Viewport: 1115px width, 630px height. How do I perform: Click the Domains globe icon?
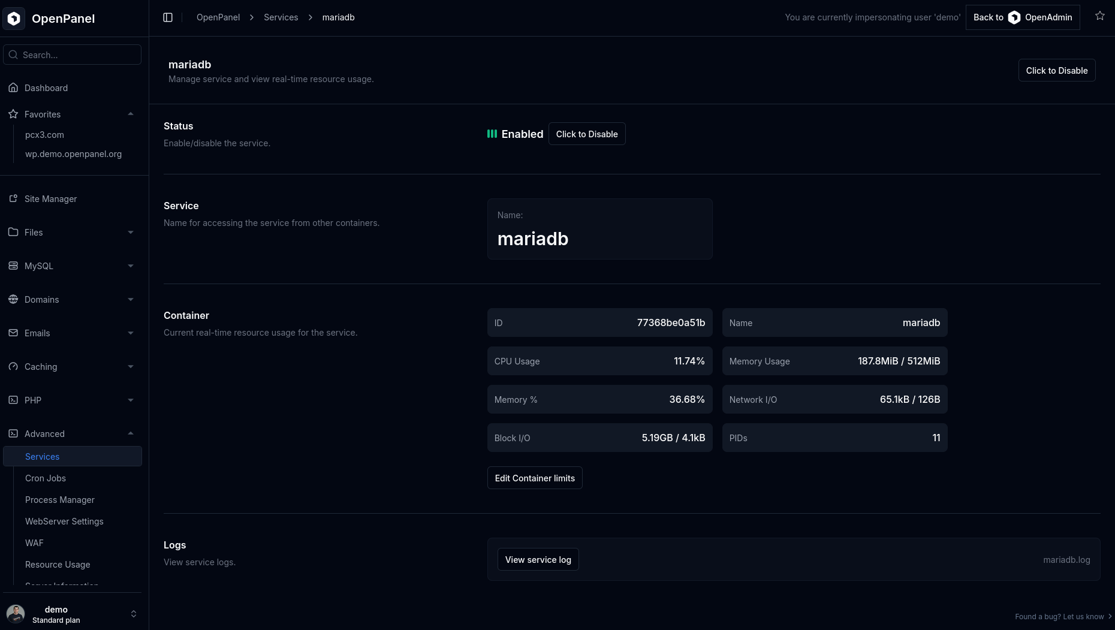coord(13,299)
